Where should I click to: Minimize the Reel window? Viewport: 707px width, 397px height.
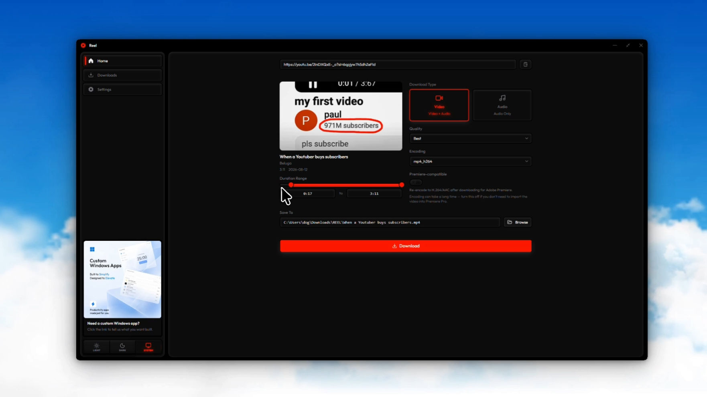(x=615, y=45)
